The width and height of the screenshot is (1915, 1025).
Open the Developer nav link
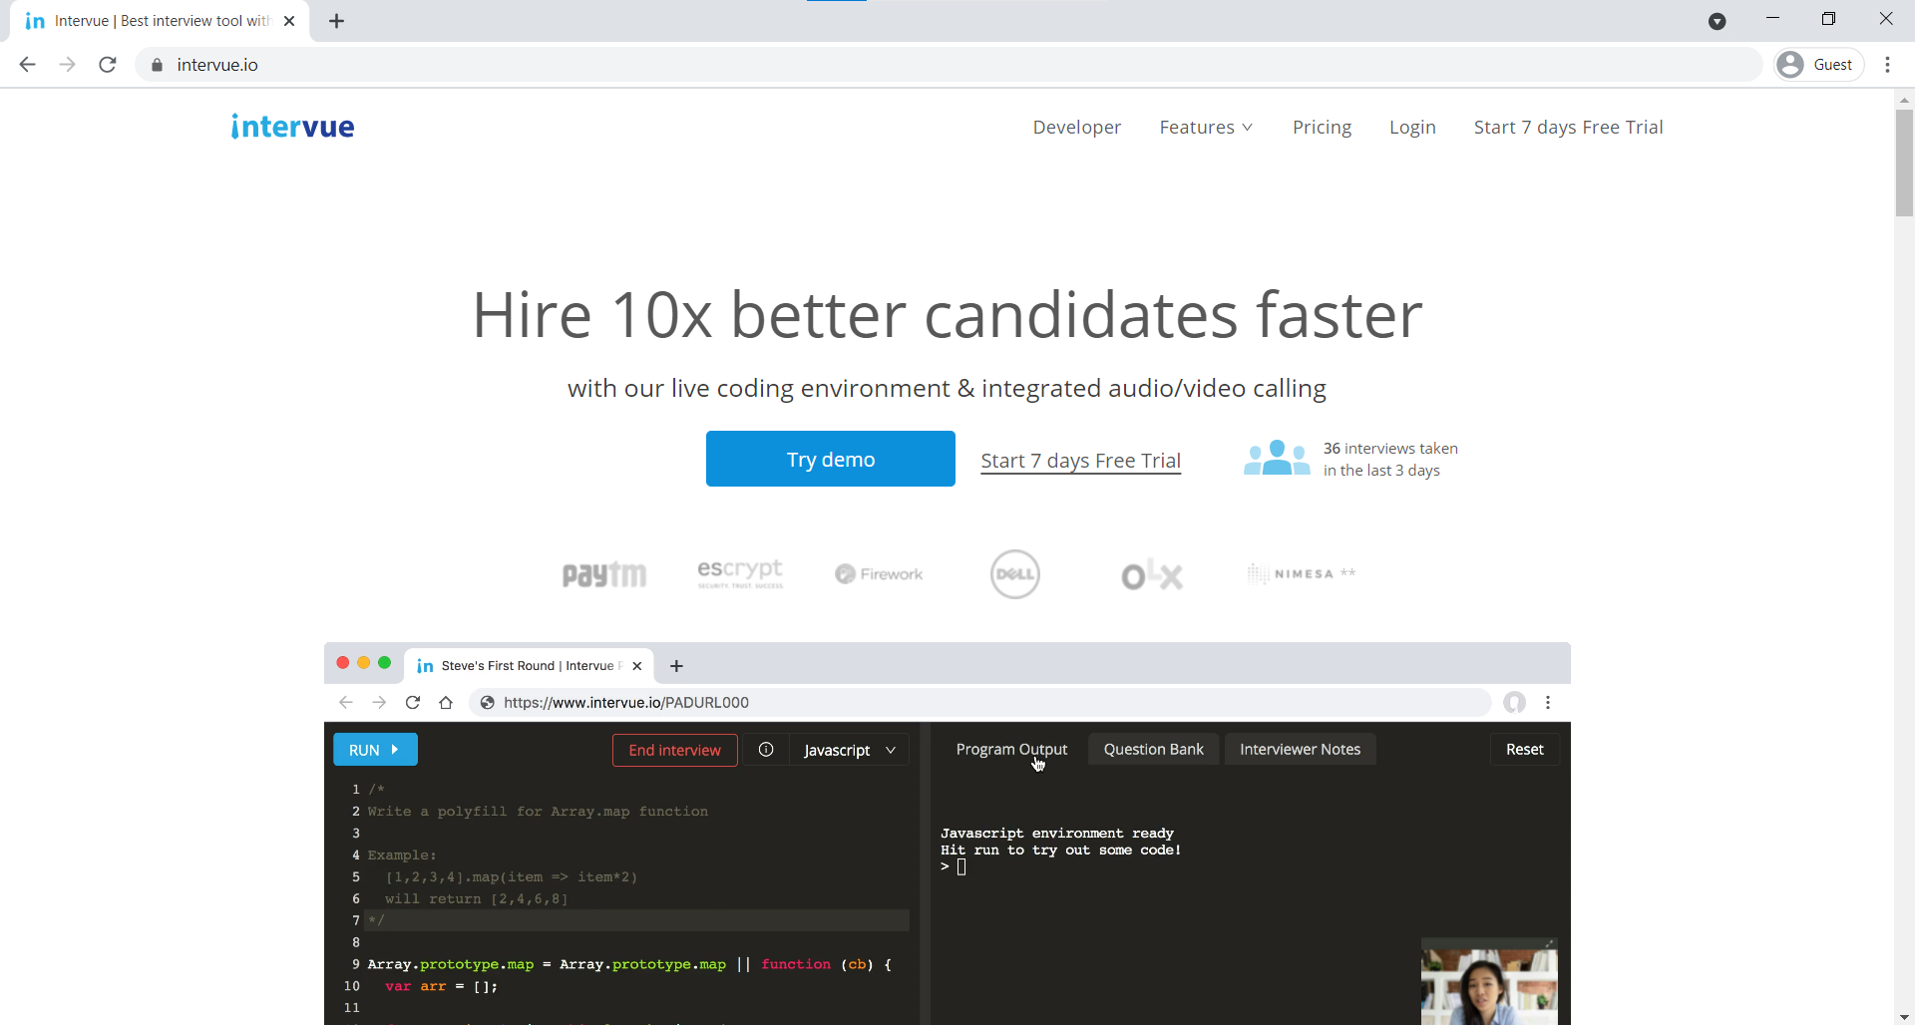point(1076,128)
